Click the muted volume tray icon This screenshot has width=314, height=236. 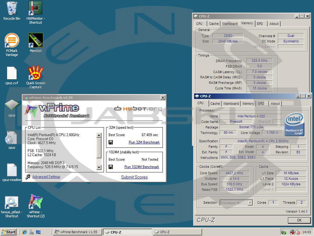tap(297, 232)
